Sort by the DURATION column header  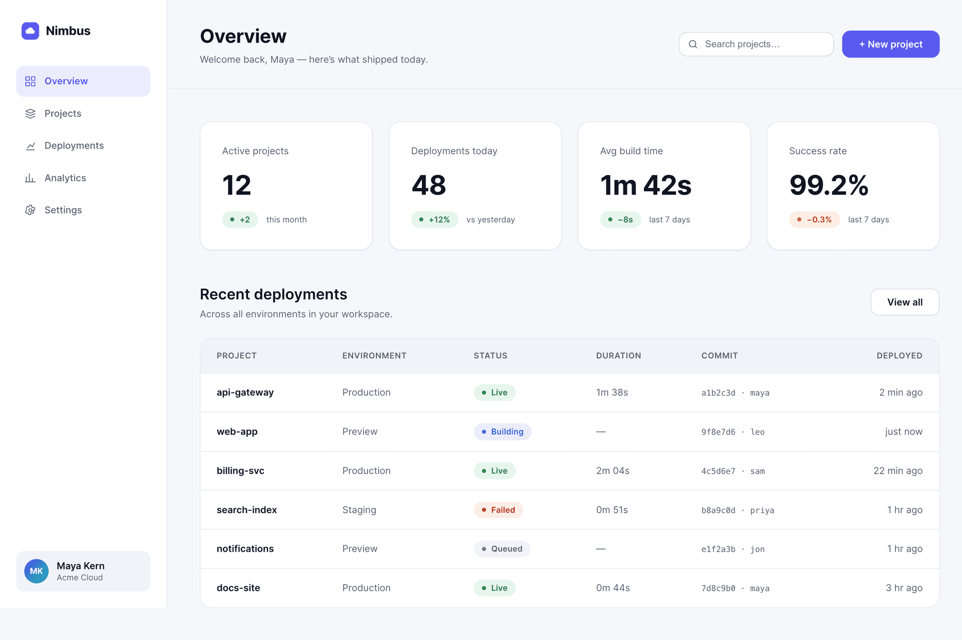618,356
